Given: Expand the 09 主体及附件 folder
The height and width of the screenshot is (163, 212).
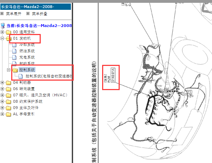Looking at the screenshot, I should (x=2, y=108).
